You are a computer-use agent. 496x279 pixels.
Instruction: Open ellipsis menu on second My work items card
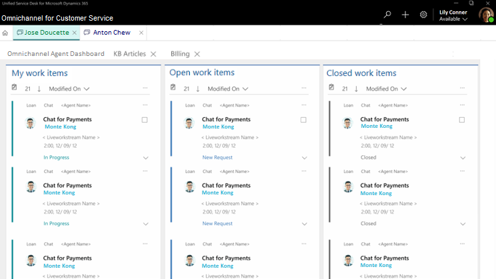(x=145, y=171)
